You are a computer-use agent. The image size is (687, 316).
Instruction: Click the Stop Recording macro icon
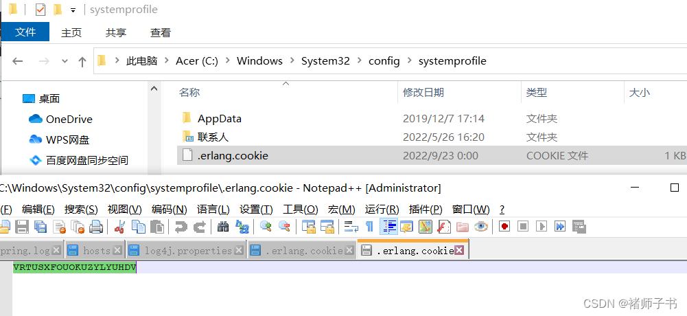(x=523, y=227)
